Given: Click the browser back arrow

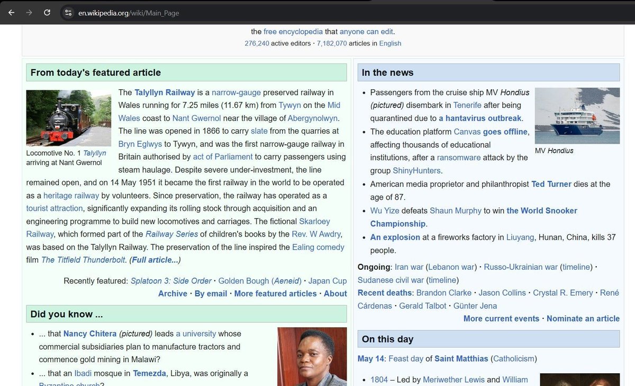Looking at the screenshot, I should [x=11, y=13].
